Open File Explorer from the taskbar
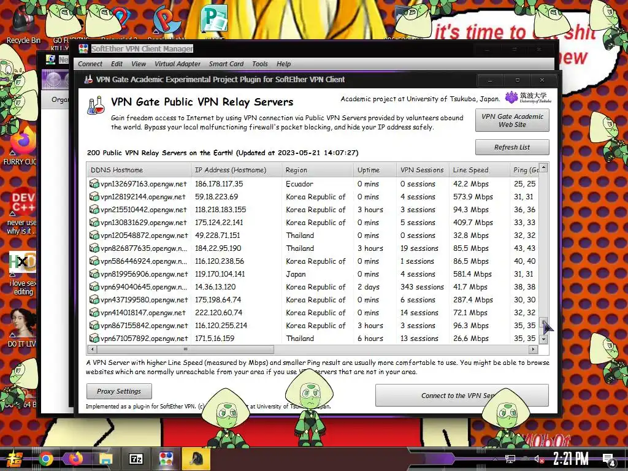The width and height of the screenshot is (628, 471). point(105,459)
